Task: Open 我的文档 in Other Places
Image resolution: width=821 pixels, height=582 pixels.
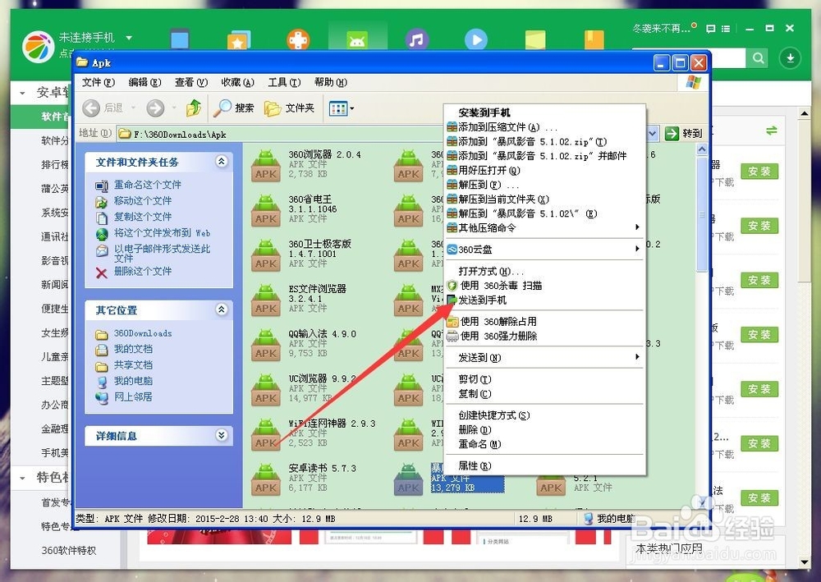Action: coord(134,349)
